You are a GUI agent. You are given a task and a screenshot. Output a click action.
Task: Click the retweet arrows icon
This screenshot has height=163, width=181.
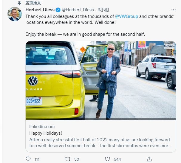68,159
